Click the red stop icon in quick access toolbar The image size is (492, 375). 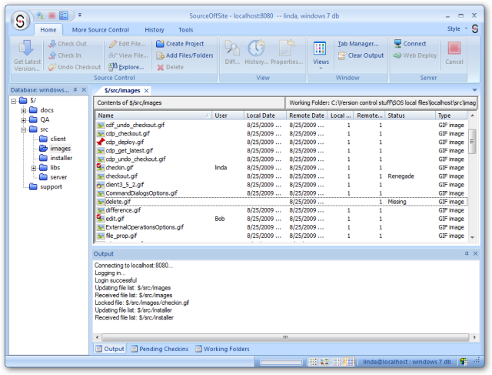click(x=52, y=15)
